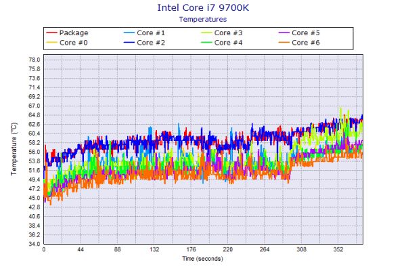Click the dark blue Core #2 legend swatch

[129, 43]
